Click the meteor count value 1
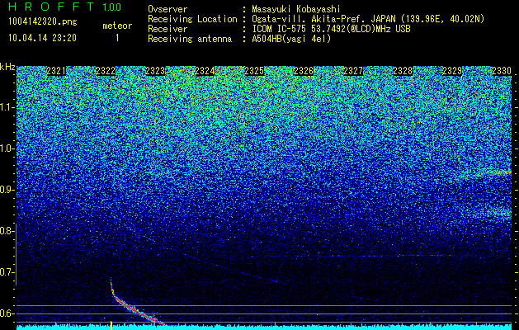Image resolution: width=519 pixels, height=330 pixels. coord(117,38)
